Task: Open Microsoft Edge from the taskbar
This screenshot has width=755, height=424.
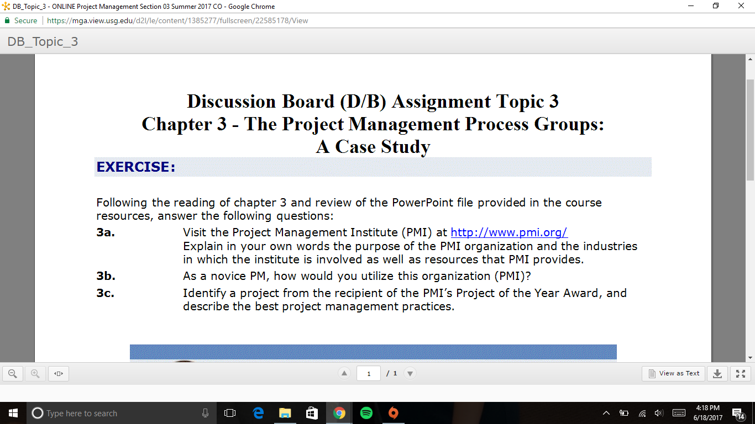Action: pyautogui.click(x=258, y=413)
